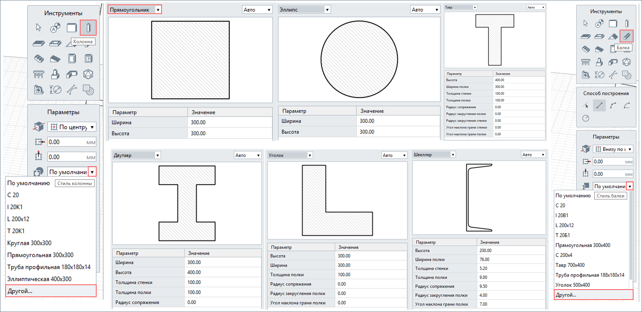Select the Hatch tool in right Tools panel
642x312 pixels.
626,75
